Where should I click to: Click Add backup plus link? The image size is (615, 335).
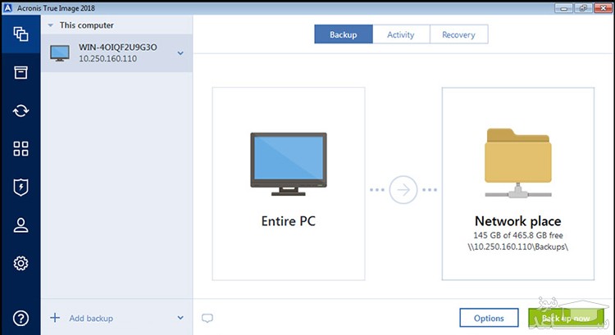(80, 318)
